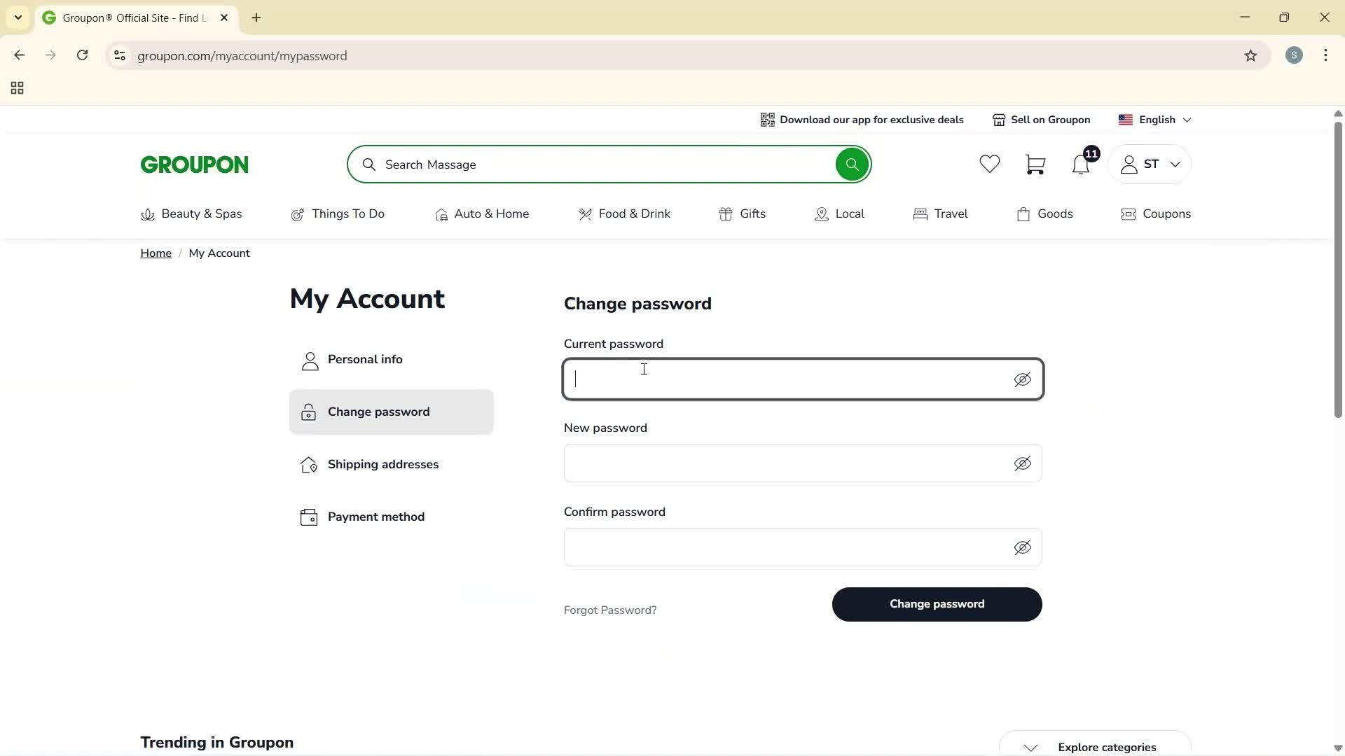Click the Payment method wallet icon
This screenshot has width=1345, height=756.
tap(309, 517)
